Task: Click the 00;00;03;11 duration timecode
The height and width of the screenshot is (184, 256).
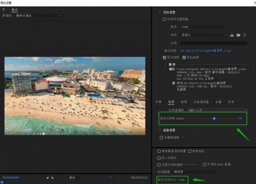Action: pyautogui.click(x=139, y=177)
